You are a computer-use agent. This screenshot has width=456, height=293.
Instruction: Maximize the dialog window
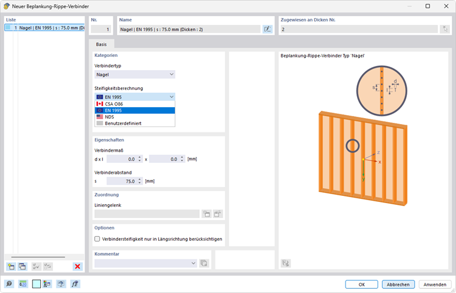point(427,6)
